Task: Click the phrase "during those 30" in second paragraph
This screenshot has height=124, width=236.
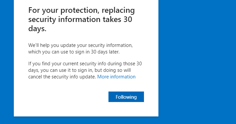Action: pyautogui.click(x=124, y=64)
